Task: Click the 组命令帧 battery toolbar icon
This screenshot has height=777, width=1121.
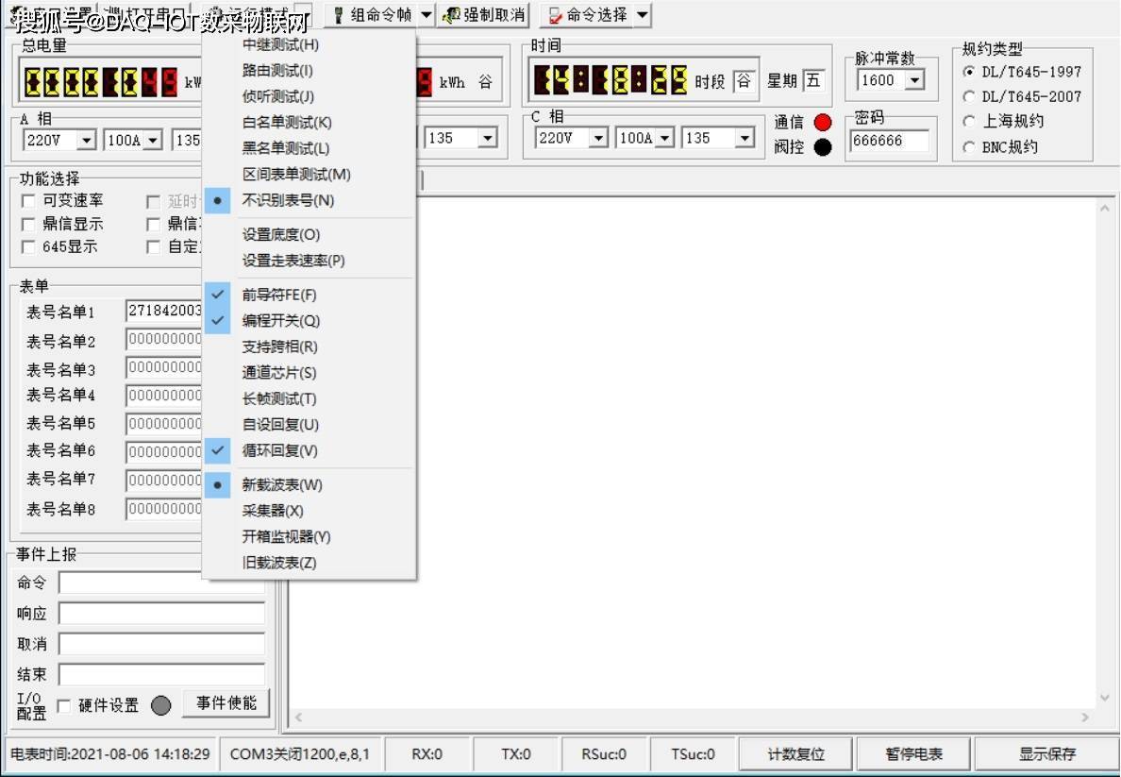Action: coord(338,14)
